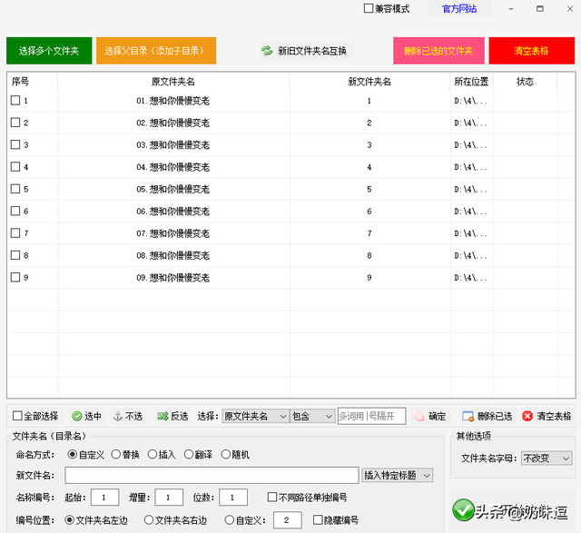Screen dimensions: 581x533
Task: Click 选择多个文件夹 green button
Action: (x=49, y=51)
